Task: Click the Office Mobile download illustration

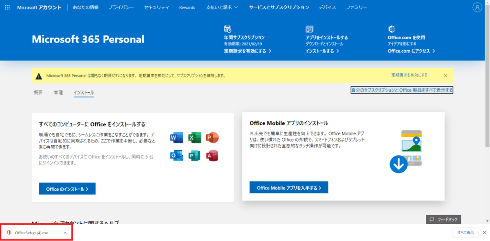Action: point(406,152)
